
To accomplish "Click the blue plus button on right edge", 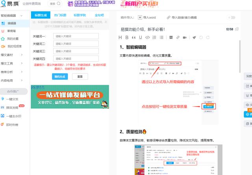I will (248, 114).
